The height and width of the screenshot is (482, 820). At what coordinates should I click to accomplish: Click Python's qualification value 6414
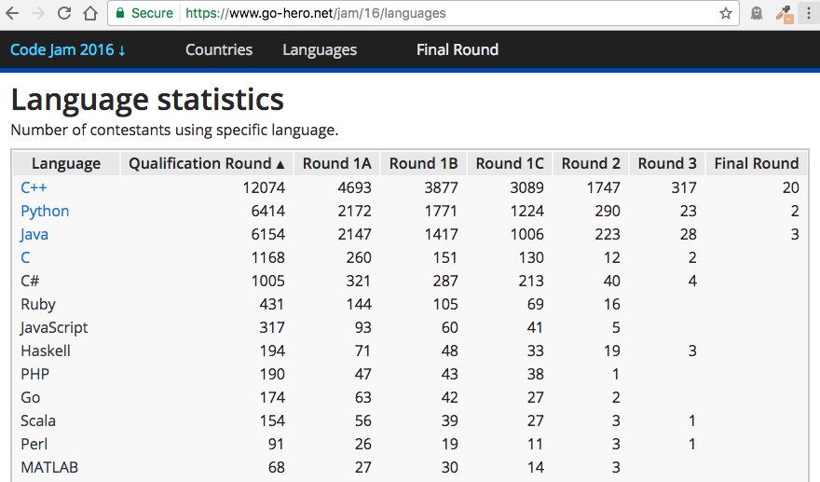[x=267, y=211]
